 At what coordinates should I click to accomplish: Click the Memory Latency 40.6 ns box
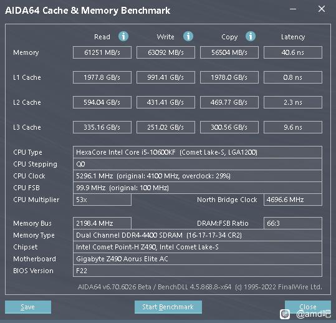293,52
